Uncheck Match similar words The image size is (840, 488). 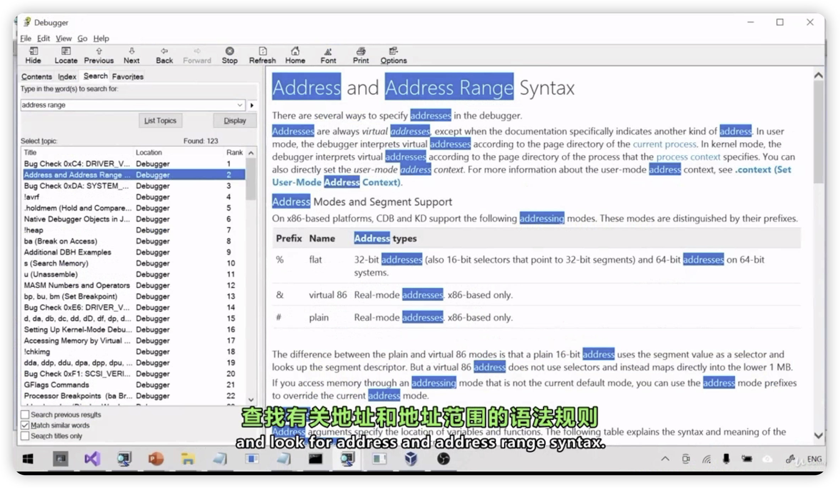pyautogui.click(x=25, y=425)
